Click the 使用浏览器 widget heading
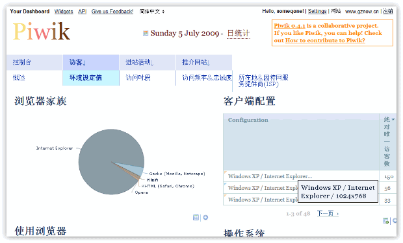 click(40, 231)
